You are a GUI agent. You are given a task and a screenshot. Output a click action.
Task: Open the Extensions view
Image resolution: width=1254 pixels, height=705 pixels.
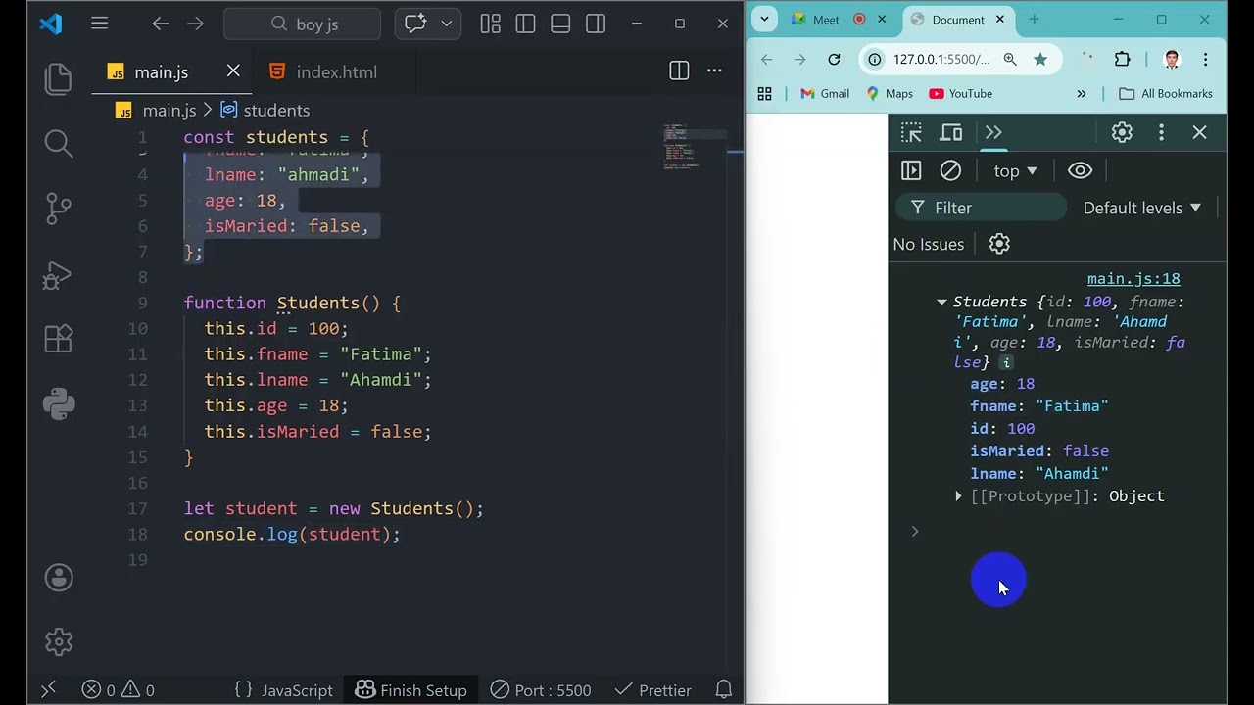(x=59, y=339)
